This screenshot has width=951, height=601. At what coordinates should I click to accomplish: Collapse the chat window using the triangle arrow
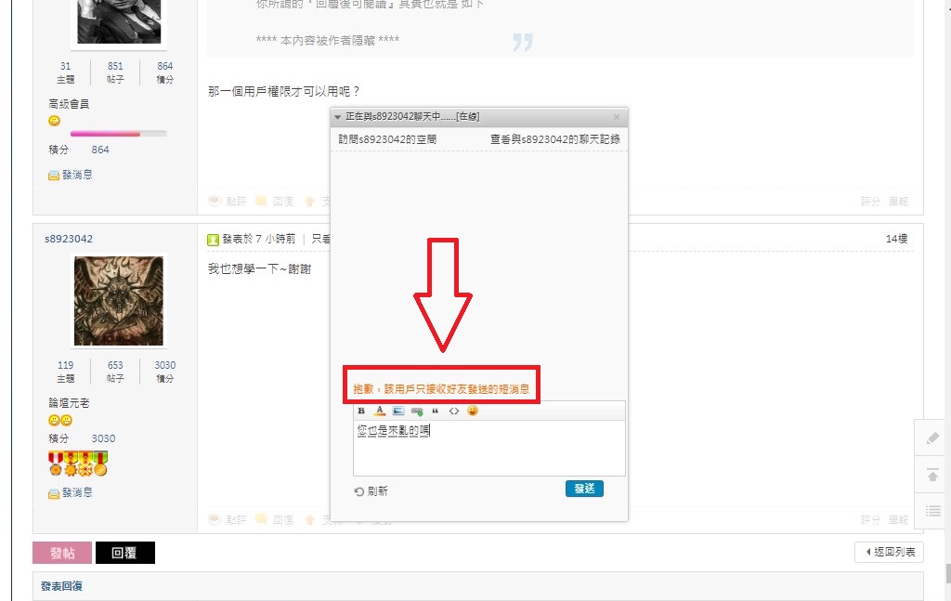(x=340, y=117)
